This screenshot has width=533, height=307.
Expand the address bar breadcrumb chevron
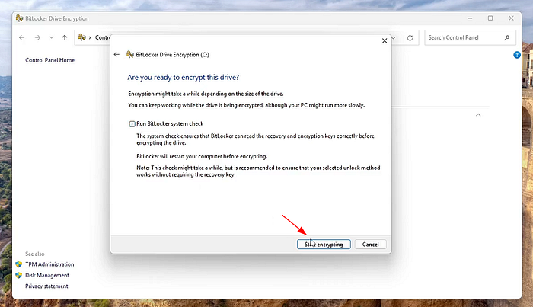90,37
